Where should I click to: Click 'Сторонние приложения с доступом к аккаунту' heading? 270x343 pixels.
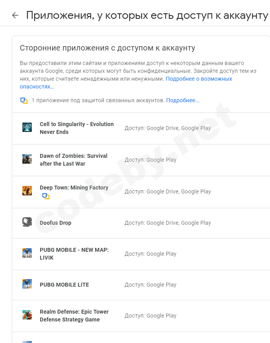[x=108, y=48]
